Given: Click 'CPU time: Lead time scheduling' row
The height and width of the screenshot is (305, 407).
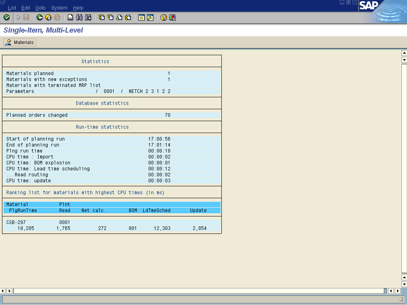Looking at the screenshot, I should (112, 169).
